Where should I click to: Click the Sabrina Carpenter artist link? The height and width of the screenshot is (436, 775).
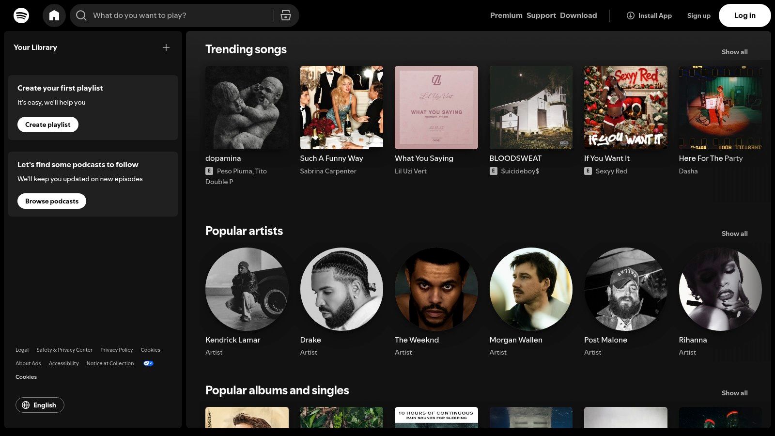pyautogui.click(x=328, y=171)
